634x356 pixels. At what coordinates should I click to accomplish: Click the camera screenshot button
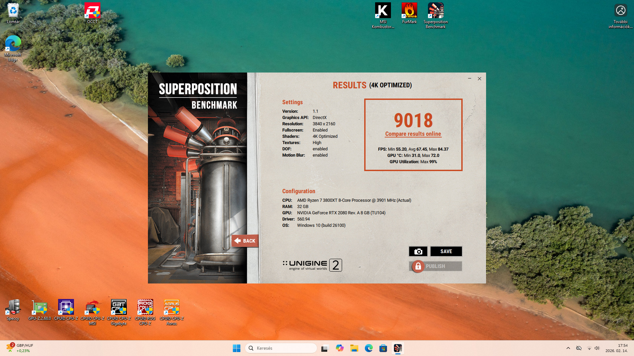pos(418,252)
